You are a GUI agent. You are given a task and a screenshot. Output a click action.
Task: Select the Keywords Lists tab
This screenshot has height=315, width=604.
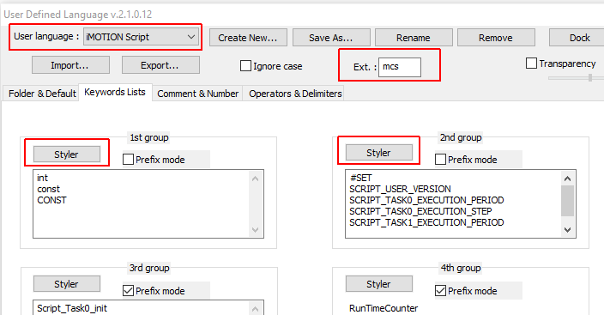pyautogui.click(x=115, y=92)
